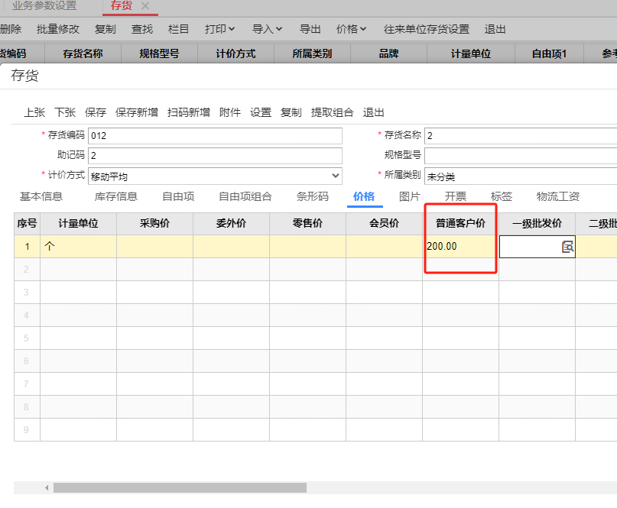This screenshot has width=617, height=508.
Task: Switch to 基本信息 tab
Action: pyautogui.click(x=41, y=196)
